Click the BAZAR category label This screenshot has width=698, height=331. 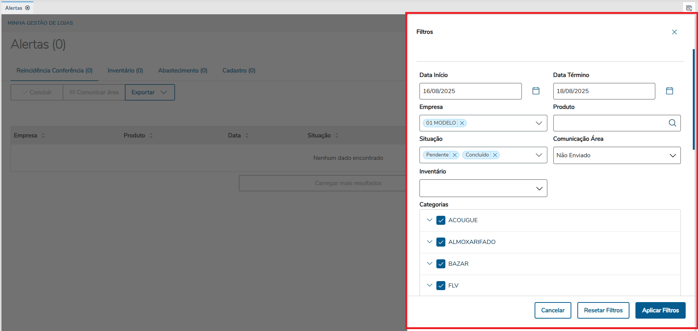point(458,264)
